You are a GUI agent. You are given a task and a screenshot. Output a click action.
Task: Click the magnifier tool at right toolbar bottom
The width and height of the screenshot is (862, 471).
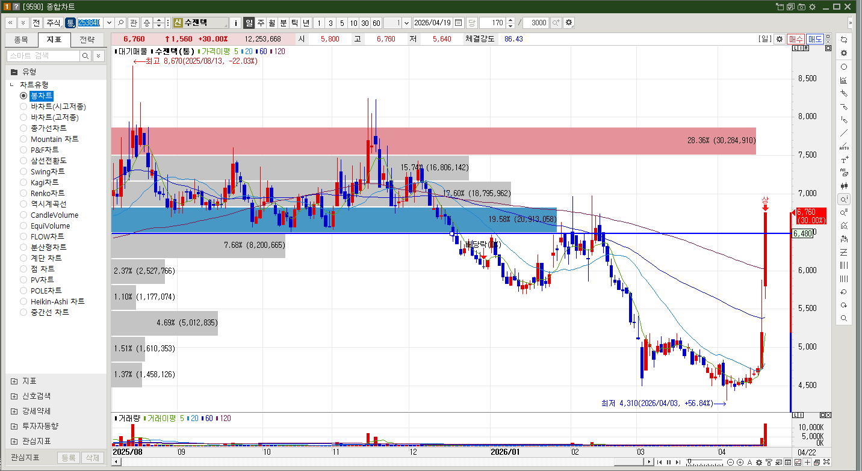tap(843, 318)
